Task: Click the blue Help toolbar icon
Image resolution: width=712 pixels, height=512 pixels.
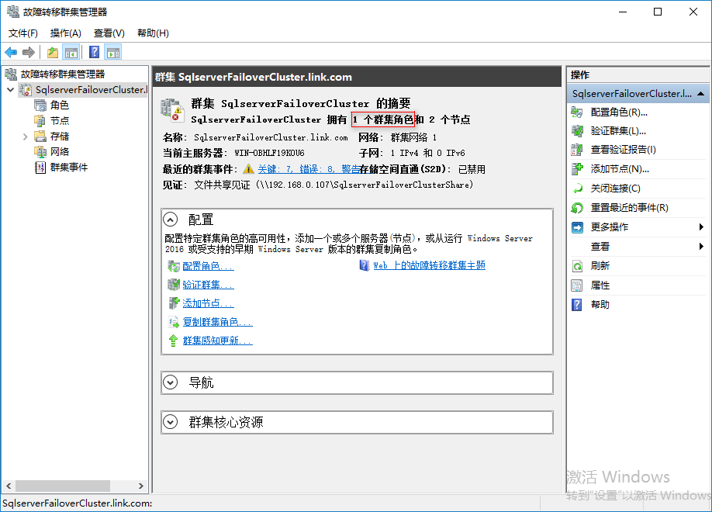Action: (94, 52)
